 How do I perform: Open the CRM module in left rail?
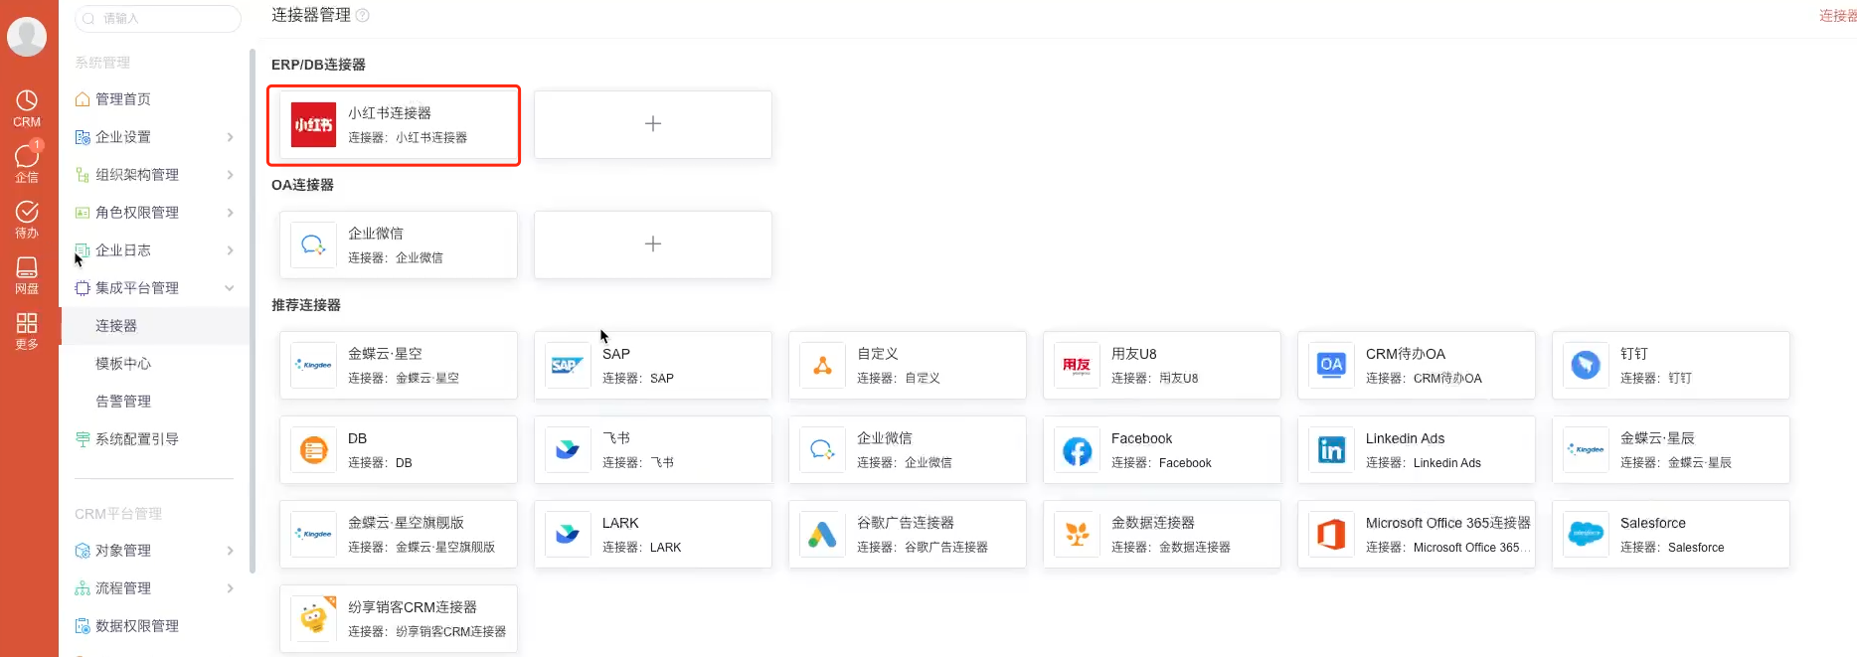click(27, 108)
